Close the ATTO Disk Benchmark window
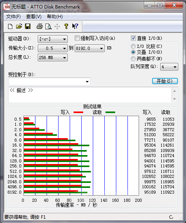This screenshot has width=186, height=223. (x=174, y=5)
